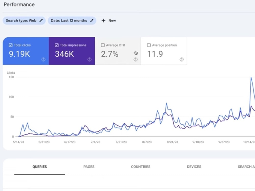Click the Clicks axis title
The height and width of the screenshot is (191, 255).
click(x=11, y=73)
